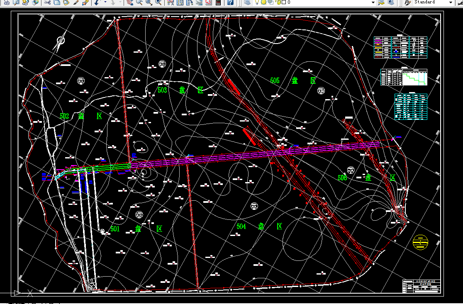Select the Match Properties brush tool
Image resolution: width=463 pixels, height=304 pixels.
[76, 2]
